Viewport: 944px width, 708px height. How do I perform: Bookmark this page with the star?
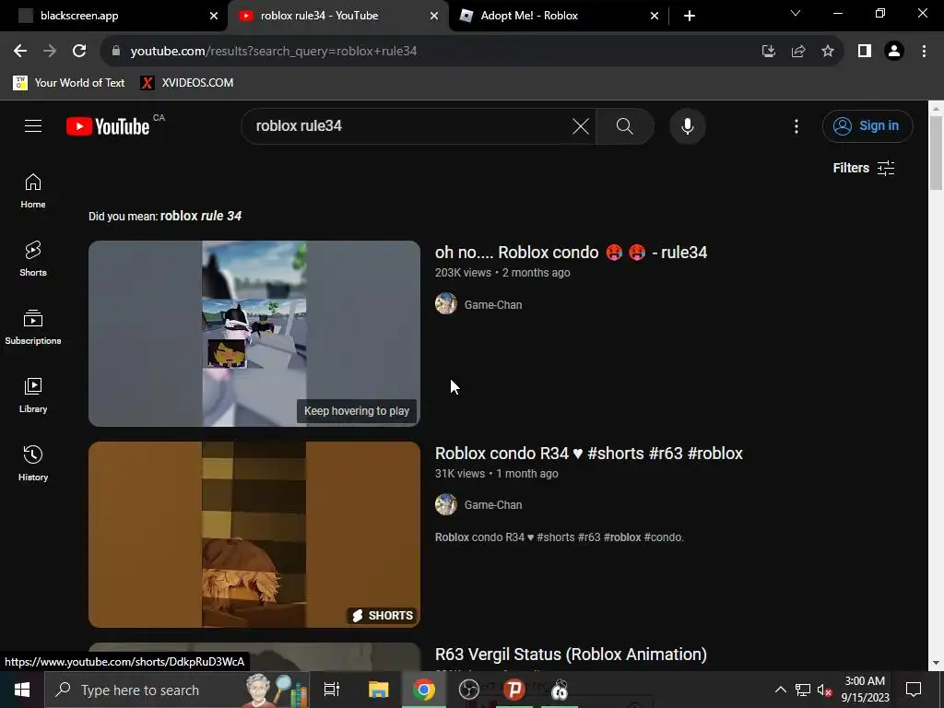(x=828, y=52)
